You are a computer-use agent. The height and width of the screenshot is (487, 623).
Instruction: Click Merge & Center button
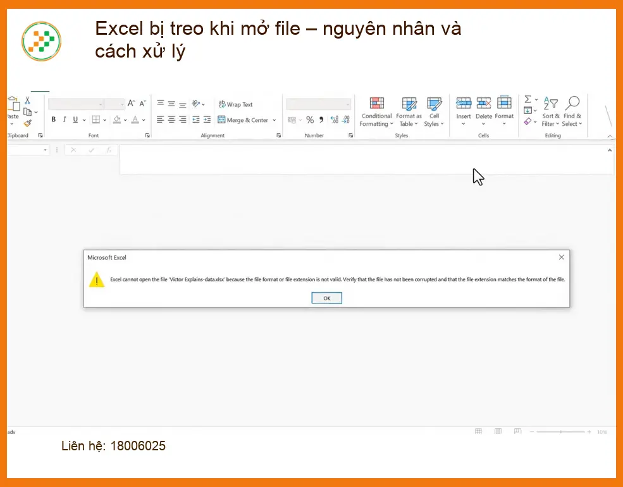pos(243,120)
